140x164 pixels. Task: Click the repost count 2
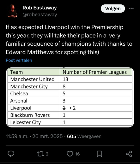[47, 154]
